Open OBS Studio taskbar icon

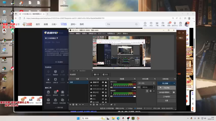(128, 118)
